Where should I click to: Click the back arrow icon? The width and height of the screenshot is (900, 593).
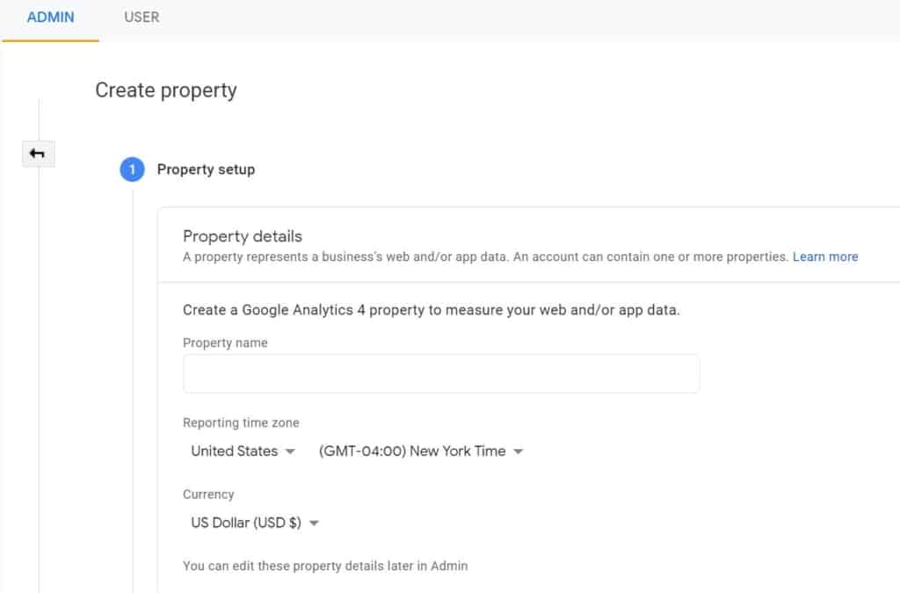click(38, 154)
